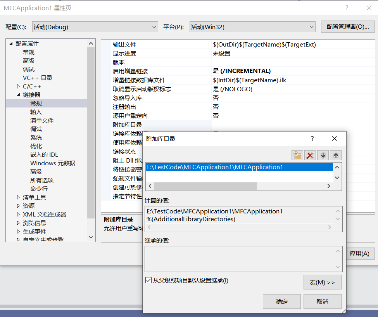Image resolution: width=378 pixels, height=317 pixels.
Task: Collapse the 配置属性 tree node
Action: 11,44
